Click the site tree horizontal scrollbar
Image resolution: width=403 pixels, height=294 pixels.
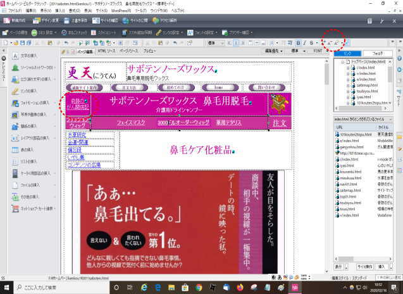pyautogui.click(x=360, y=108)
